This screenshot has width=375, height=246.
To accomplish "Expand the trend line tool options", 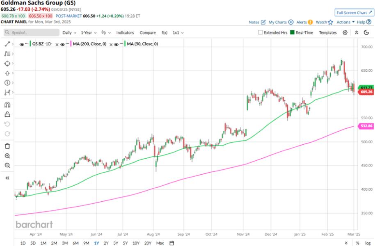I will pyautogui.click(x=13, y=44).
